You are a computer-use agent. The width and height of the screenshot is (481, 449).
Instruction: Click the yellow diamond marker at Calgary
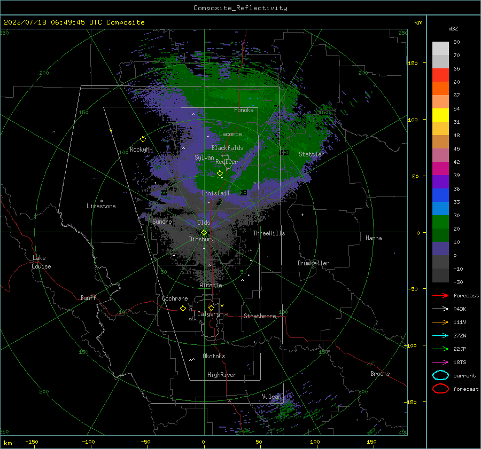pos(211,308)
